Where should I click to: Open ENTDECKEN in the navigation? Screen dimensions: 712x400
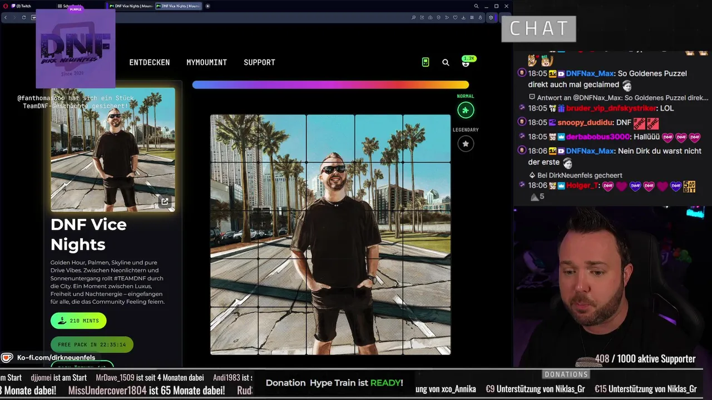150,62
